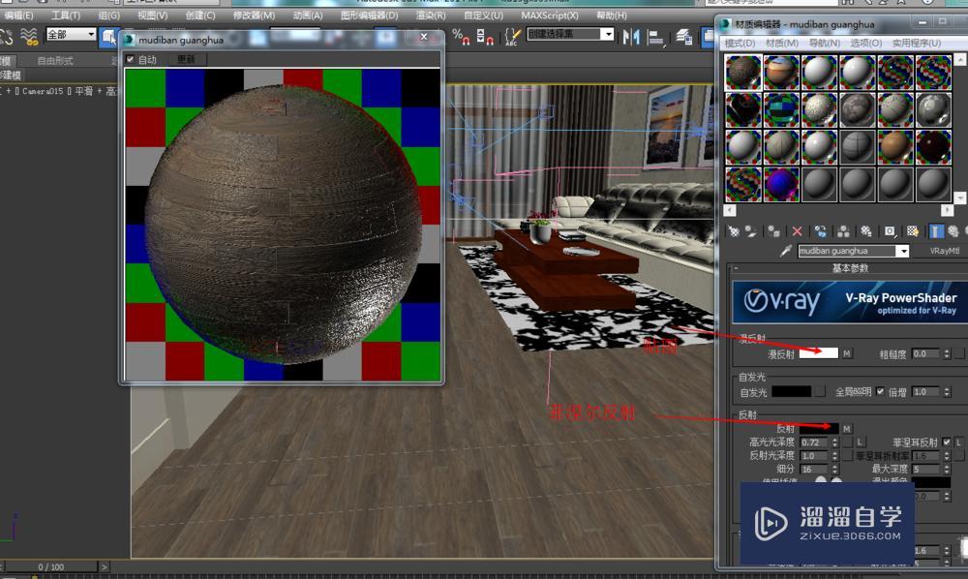Click the M map button beside 漫反射
Viewport: 968px width, 579px height.
(846, 353)
